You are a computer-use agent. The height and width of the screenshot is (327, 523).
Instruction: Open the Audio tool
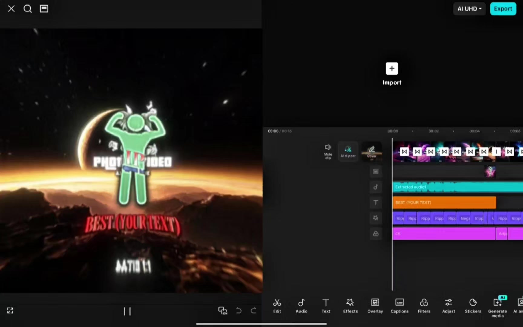pos(301,306)
